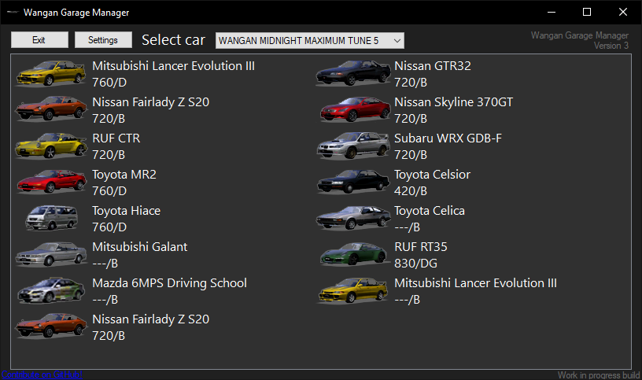
Task: Click the RUF CTR name
Action: 116,138
